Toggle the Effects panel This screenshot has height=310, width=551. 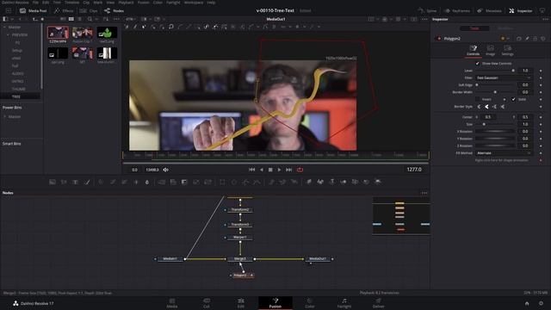click(64, 11)
